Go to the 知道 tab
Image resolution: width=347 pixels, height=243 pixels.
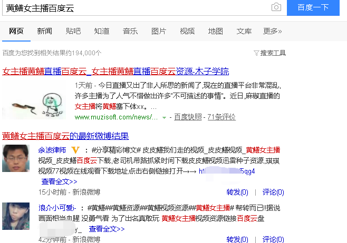click(x=102, y=31)
